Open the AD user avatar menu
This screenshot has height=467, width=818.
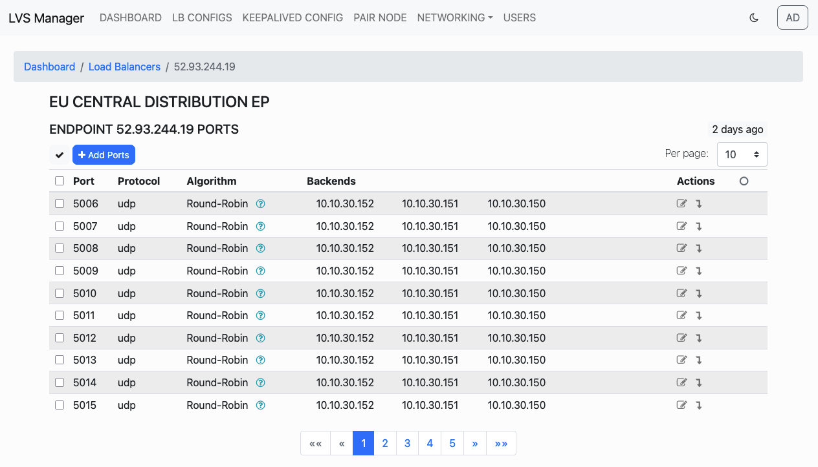click(793, 17)
